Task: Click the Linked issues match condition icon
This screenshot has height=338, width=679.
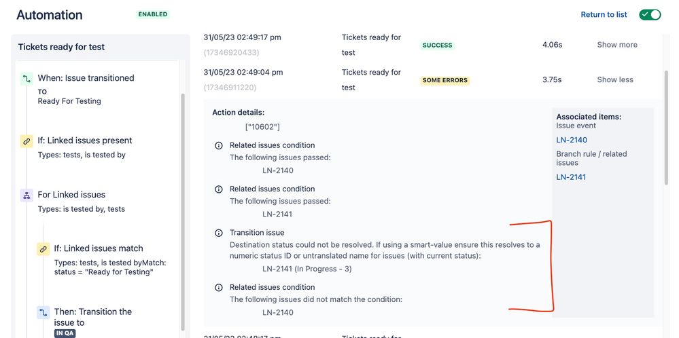Action: click(43, 249)
